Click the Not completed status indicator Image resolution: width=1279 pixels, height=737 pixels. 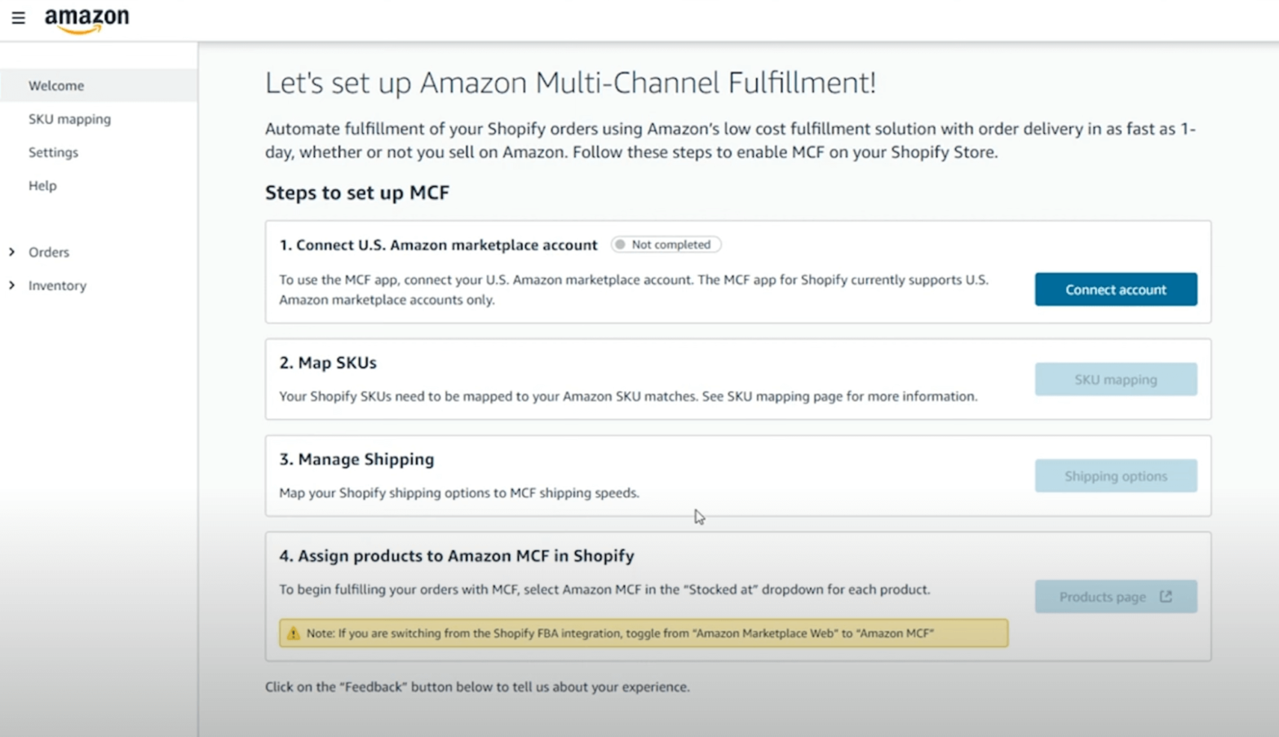[x=665, y=244]
